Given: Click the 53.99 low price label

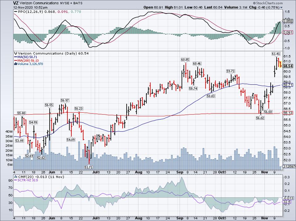Looking at the screenshot, I should (x=19, y=141).
